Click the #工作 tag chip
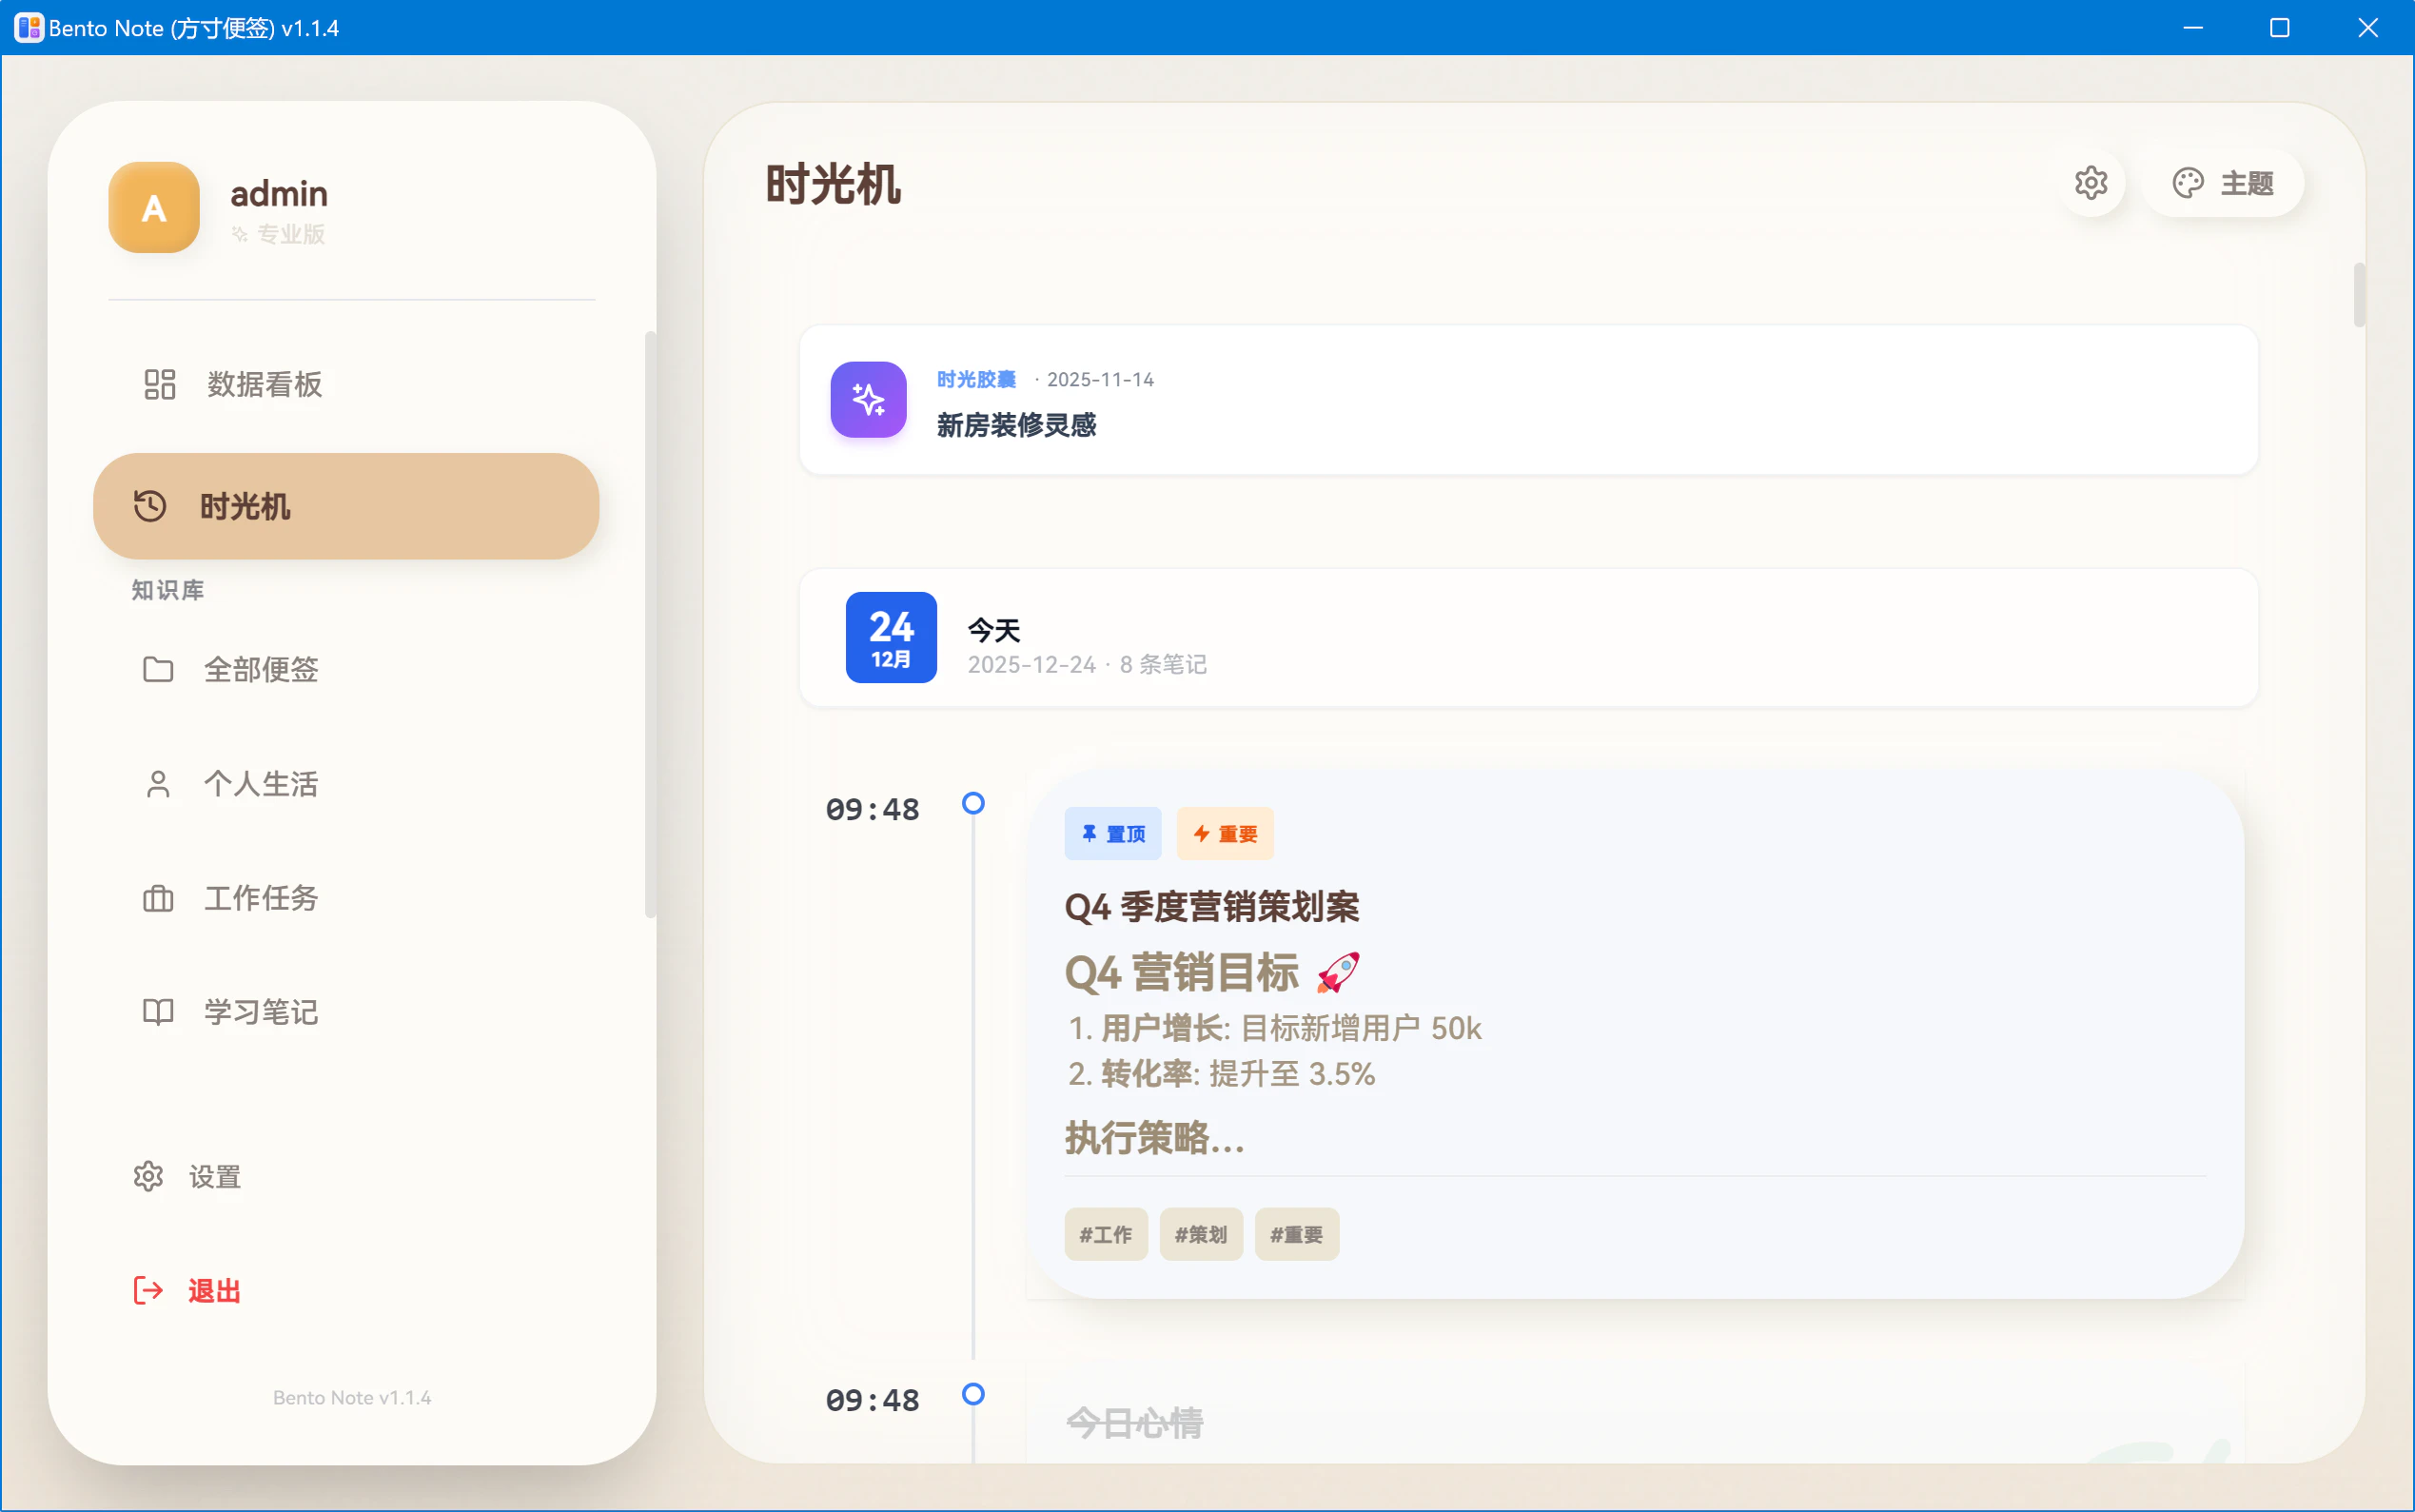 pyautogui.click(x=1105, y=1234)
